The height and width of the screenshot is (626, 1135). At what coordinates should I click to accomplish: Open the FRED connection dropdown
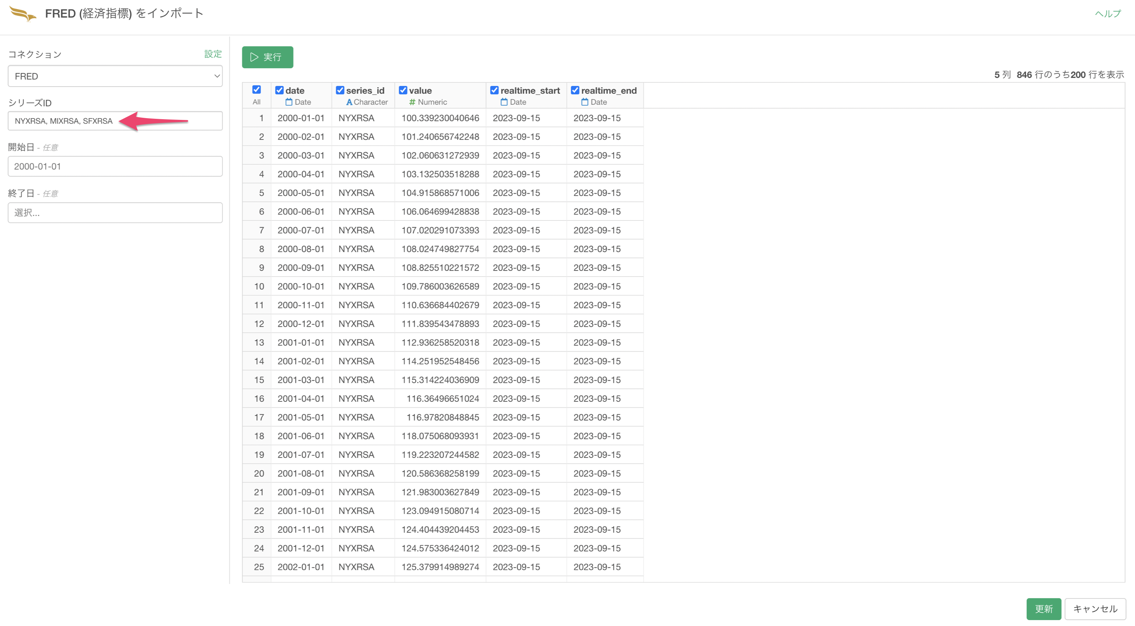point(115,76)
